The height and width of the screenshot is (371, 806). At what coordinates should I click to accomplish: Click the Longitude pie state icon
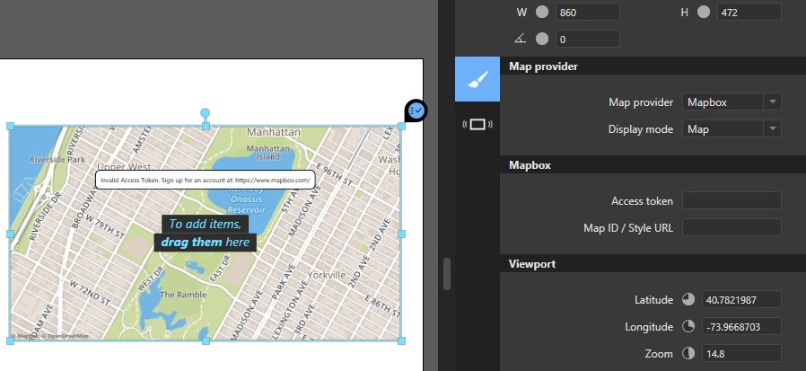point(688,326)
